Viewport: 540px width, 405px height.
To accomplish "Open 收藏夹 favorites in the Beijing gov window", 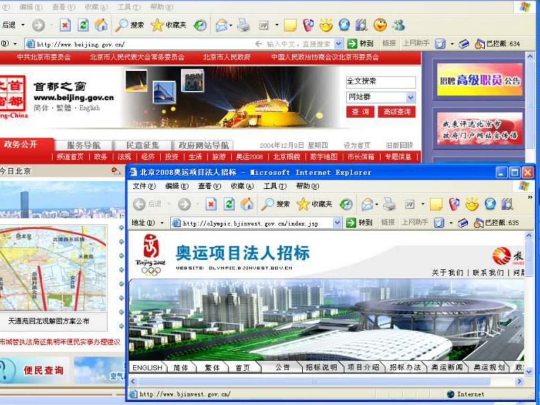I will pyautogui.click(x=169, y=25).
